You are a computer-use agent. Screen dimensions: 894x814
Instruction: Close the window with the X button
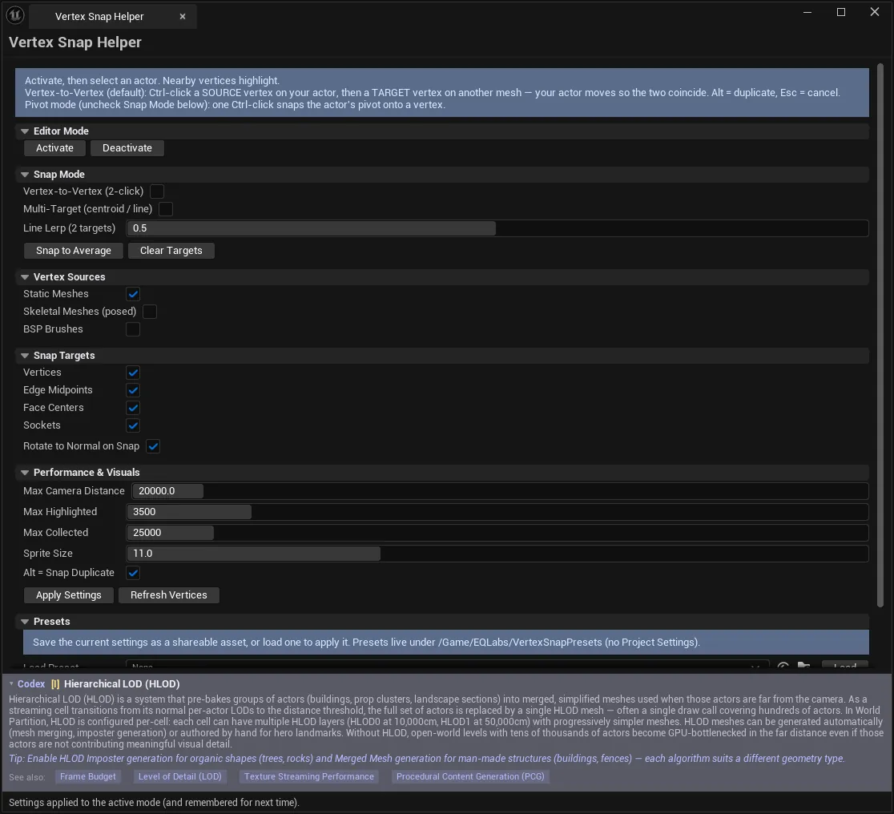[875, 12]
